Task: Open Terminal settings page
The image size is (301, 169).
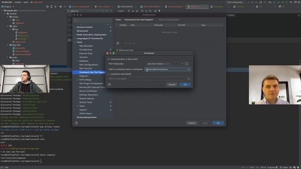Action: click(83, 57)
